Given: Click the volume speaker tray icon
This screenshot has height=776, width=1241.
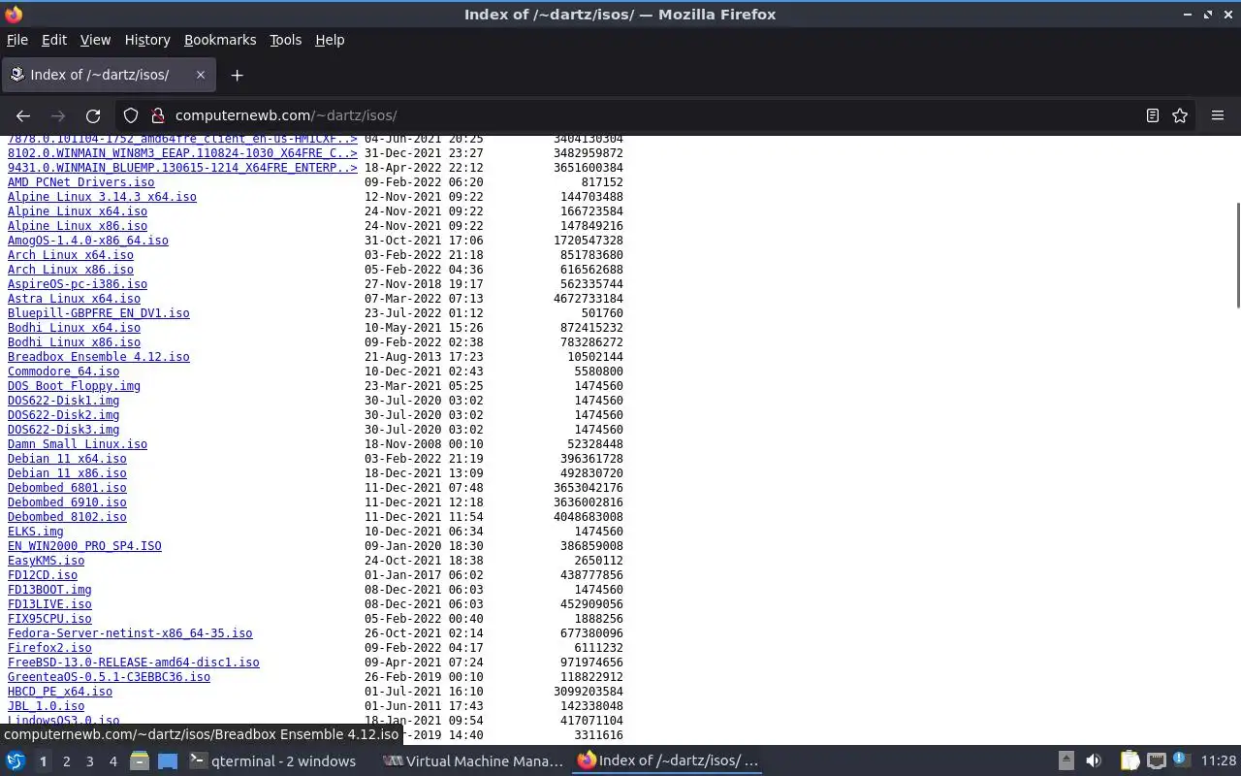Looking at the screenshot, I should [x=1094, y=761].
